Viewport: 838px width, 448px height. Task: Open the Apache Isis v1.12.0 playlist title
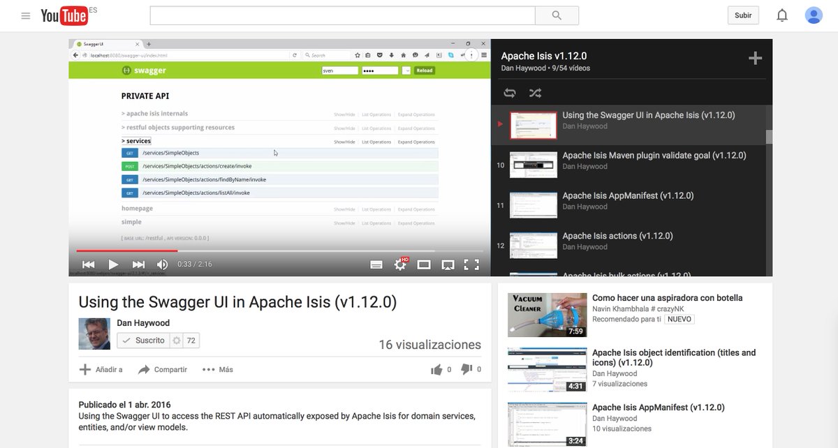coord(544,56)
